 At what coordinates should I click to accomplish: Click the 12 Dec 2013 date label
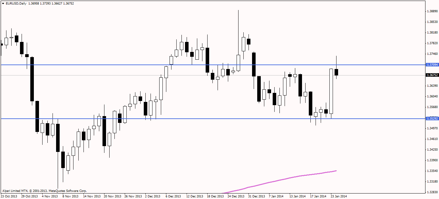pyautogui.click(x=195, y=196)
